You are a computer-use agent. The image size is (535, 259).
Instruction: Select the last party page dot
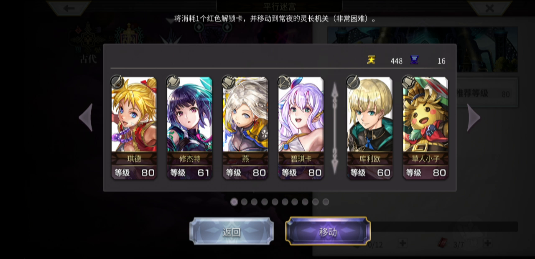coord(326,202)
